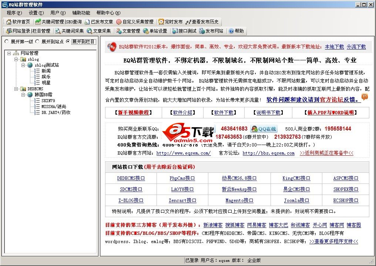Download ECSHOP接口
Viewport: 376px width, 266px height.
click(346, 201)
